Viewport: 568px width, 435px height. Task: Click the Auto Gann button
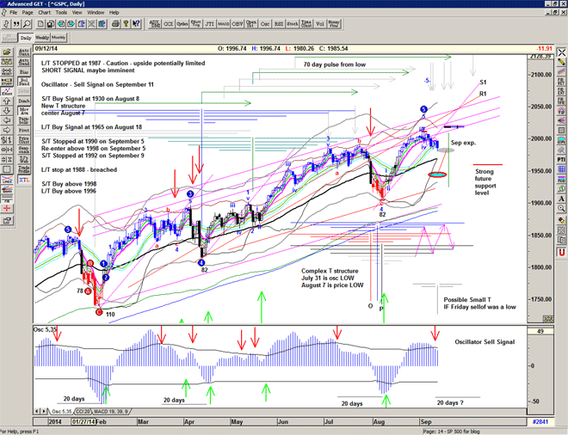24,51
